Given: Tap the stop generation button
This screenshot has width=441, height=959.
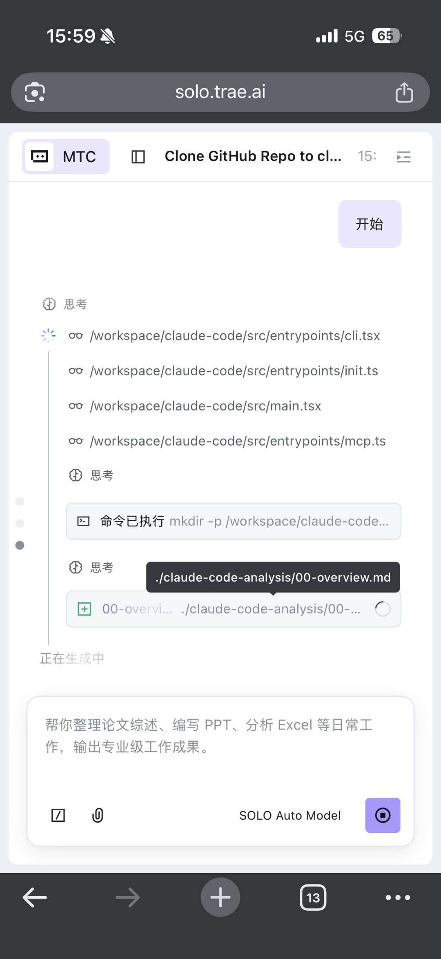Looking at the screenshot, I should (383, 815).
